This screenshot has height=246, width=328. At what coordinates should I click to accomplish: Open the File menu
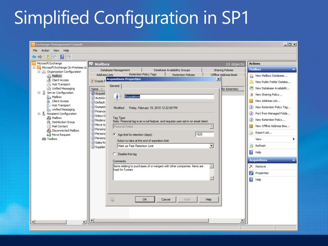[35, 50]
